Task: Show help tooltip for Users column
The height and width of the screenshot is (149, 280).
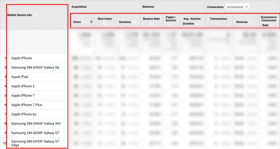Action: pyautogui.click(x=84, y=22)
